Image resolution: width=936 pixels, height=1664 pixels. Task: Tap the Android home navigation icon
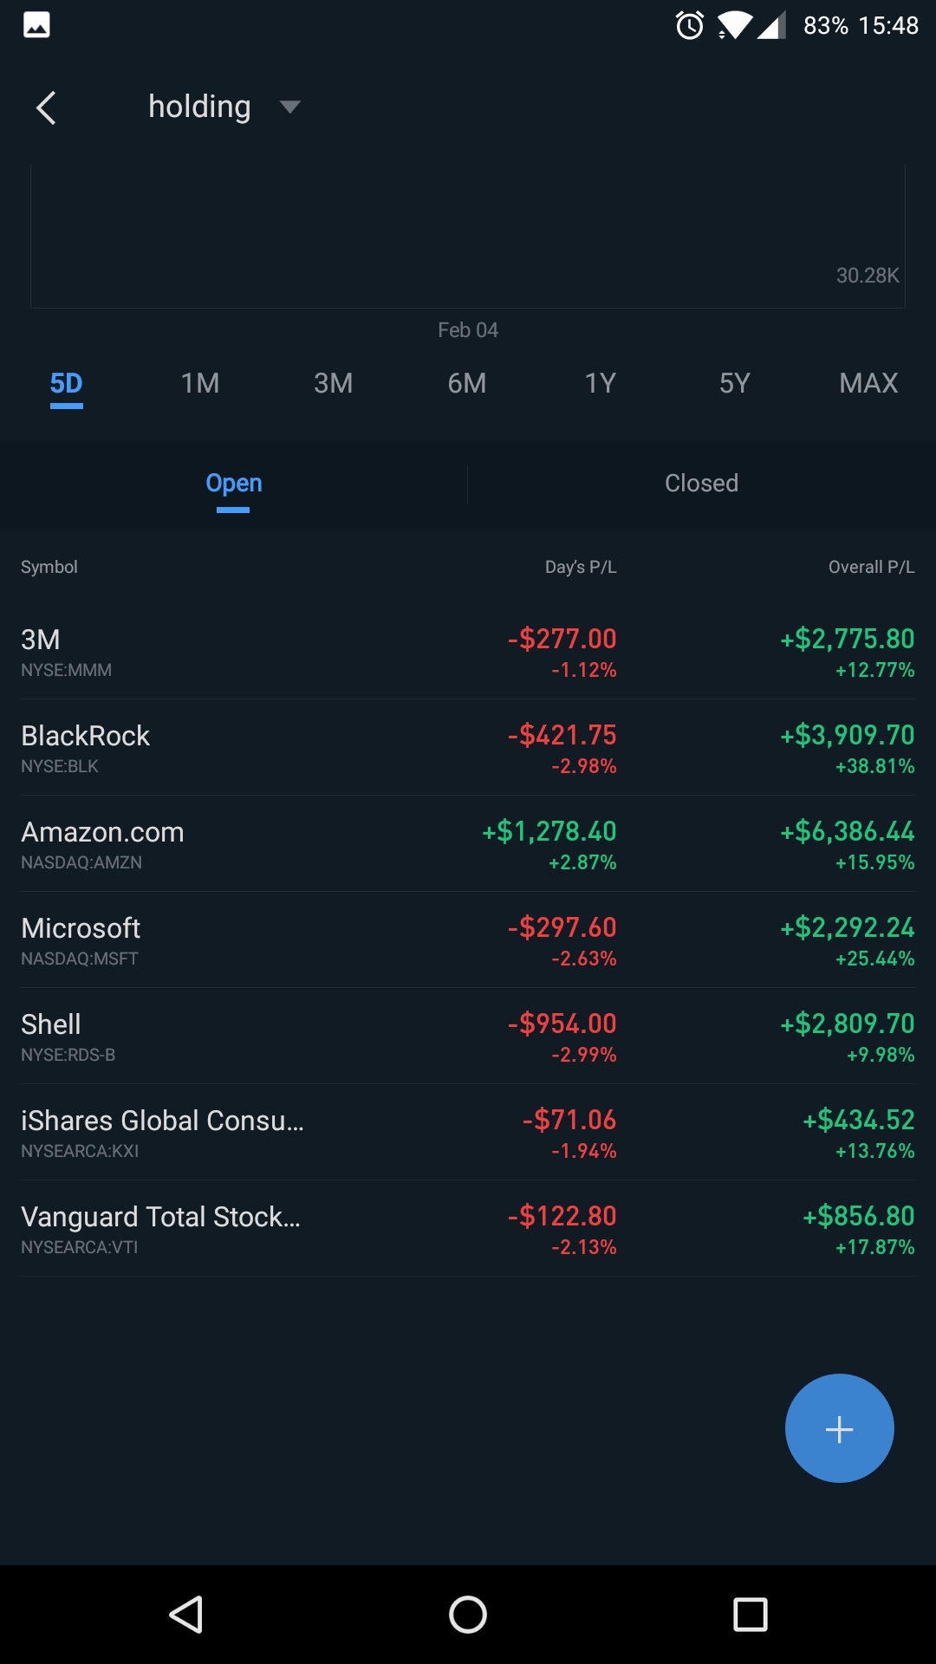468,1615
